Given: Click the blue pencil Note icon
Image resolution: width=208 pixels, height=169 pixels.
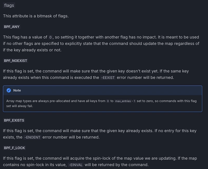Looking at the screenshot, I should coord(9,90).
